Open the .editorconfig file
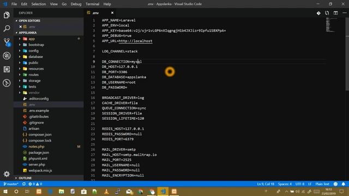Viewport: 349px width, 196px height. (x=49, y=99)
